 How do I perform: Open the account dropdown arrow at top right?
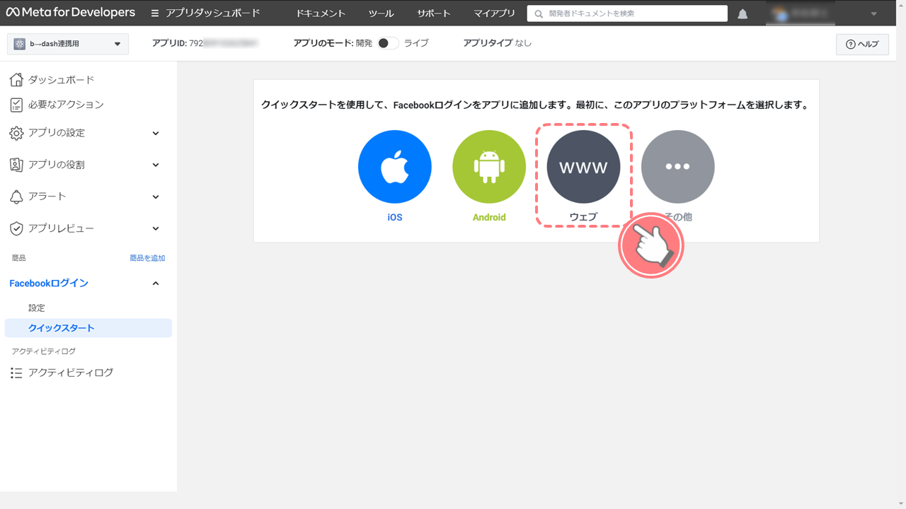pos(873,14)
